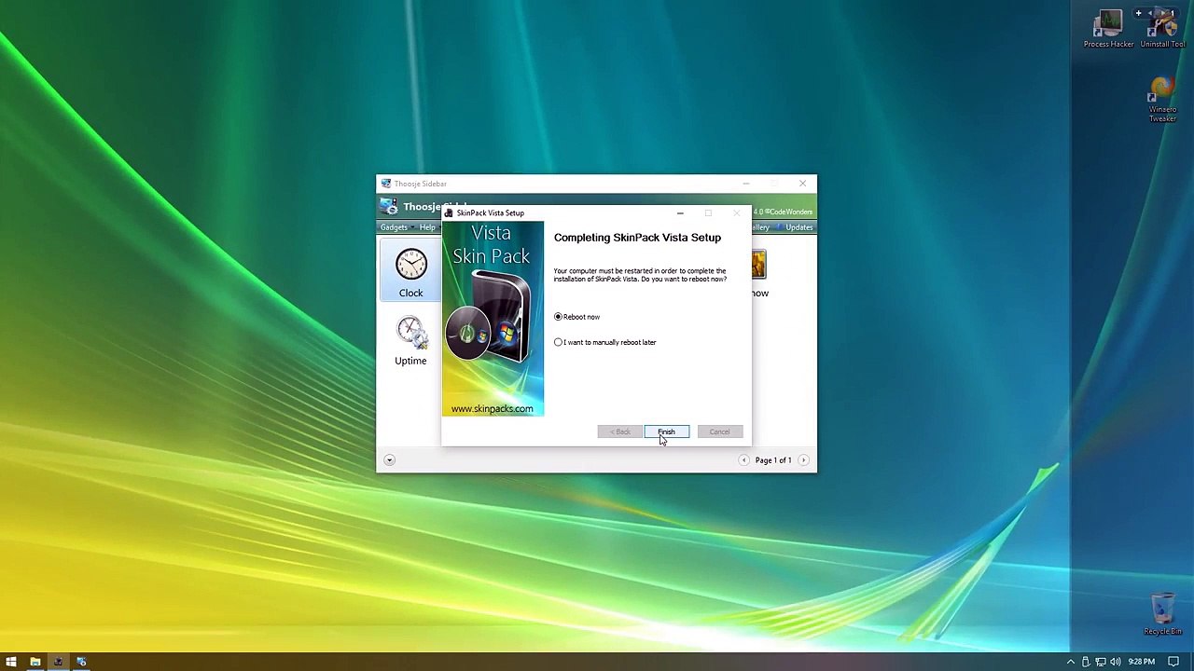
Task: Open the volume control in tray
Action: [x=1116, y=662]
